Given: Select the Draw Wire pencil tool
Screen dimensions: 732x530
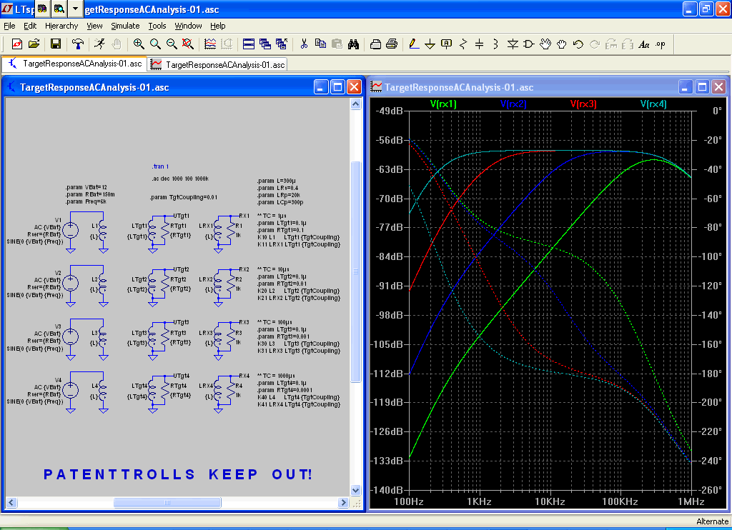Looking at the screenshot, I should click(x=413, y=44).
